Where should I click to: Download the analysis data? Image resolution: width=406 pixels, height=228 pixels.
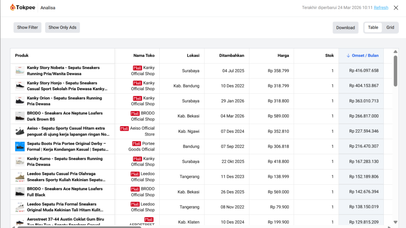click(x=345, y=28)
